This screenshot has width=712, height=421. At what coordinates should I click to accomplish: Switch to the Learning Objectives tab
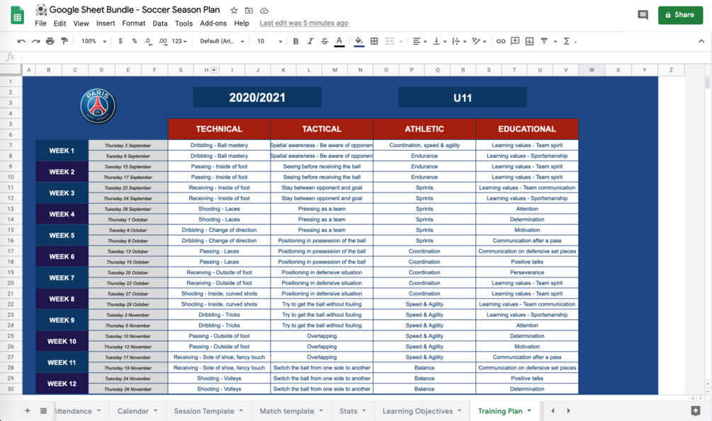pyautogui.click(x=417, y=411)
